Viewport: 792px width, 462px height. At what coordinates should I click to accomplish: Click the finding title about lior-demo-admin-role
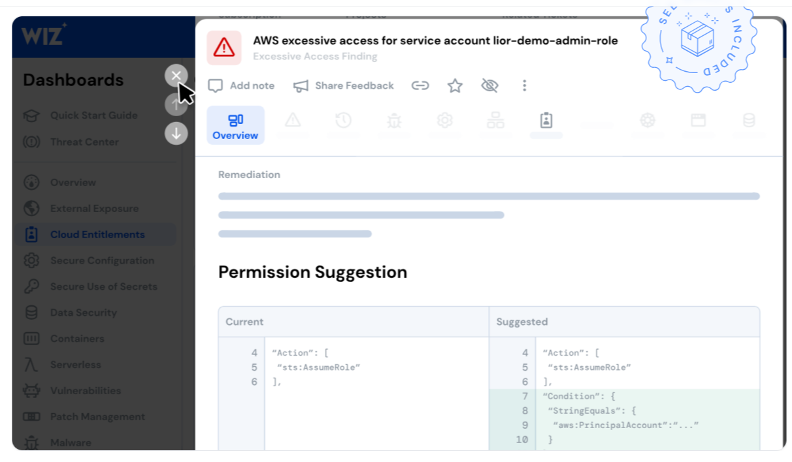tap(435, 40)
